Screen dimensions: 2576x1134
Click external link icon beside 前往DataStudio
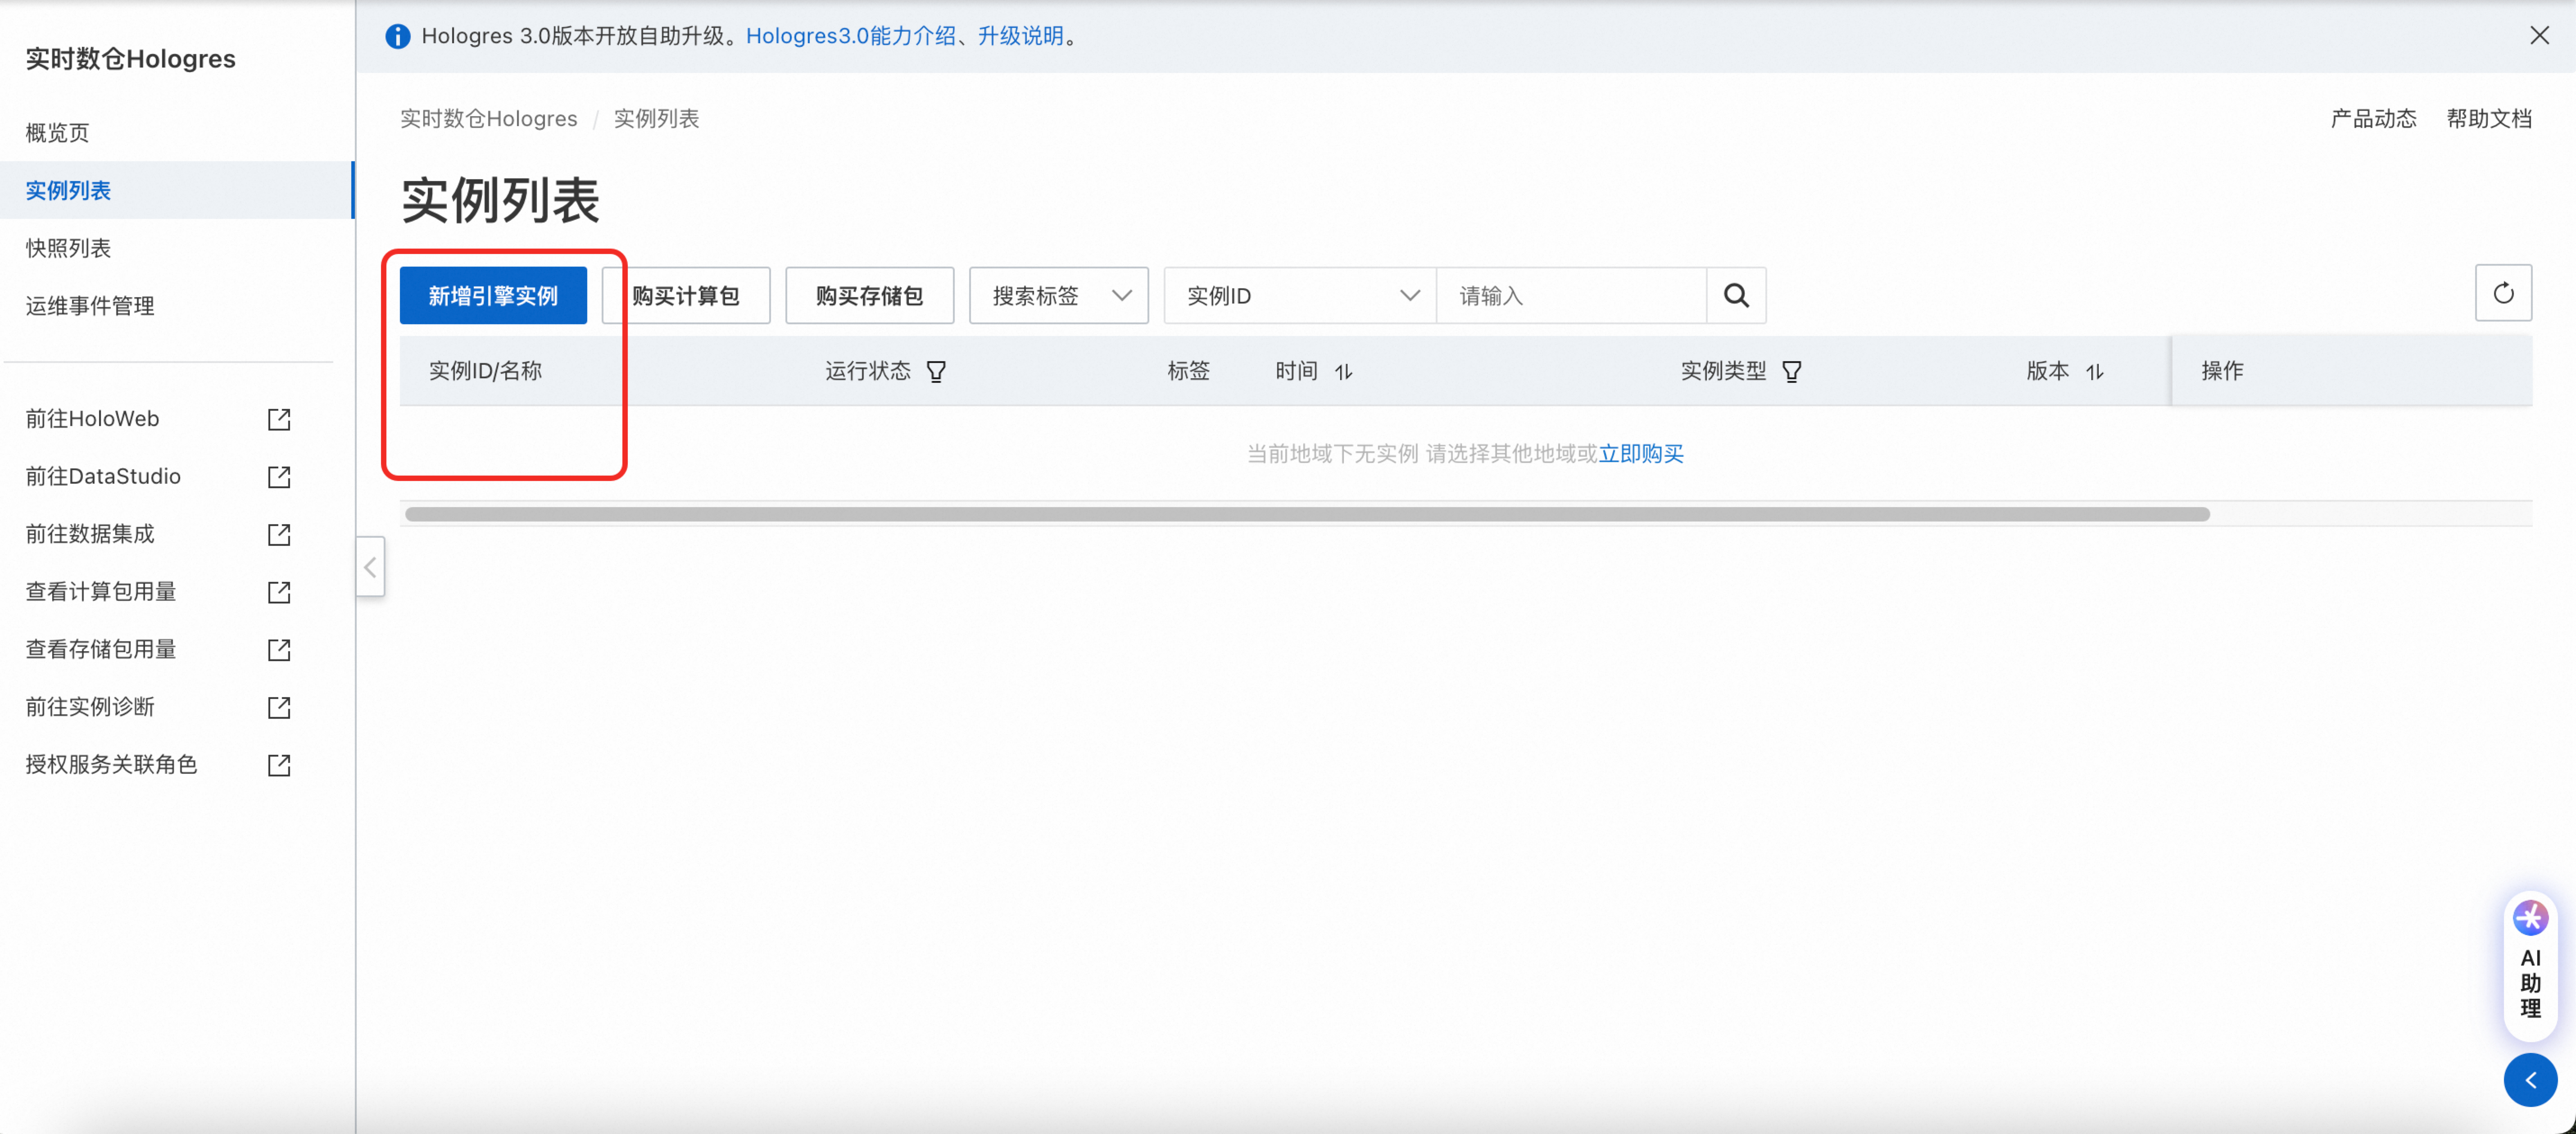(x=279, y=477)
